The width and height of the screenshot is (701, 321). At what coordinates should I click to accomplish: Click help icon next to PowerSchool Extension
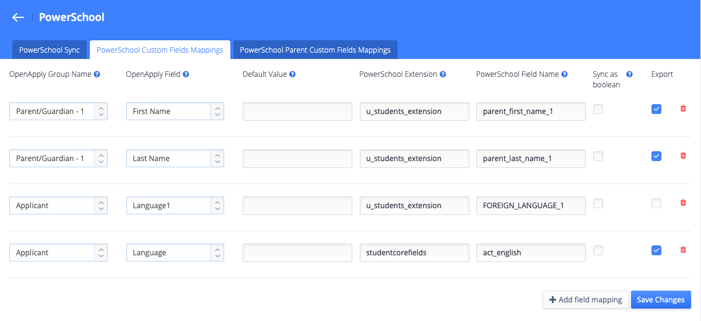pos(443,74)
